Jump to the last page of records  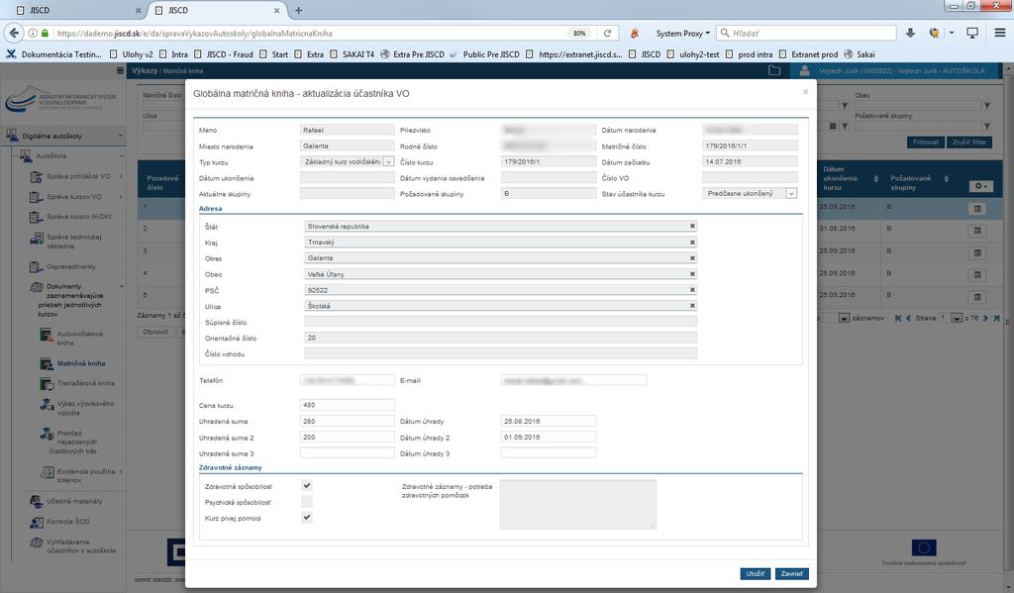click(996, 318)
